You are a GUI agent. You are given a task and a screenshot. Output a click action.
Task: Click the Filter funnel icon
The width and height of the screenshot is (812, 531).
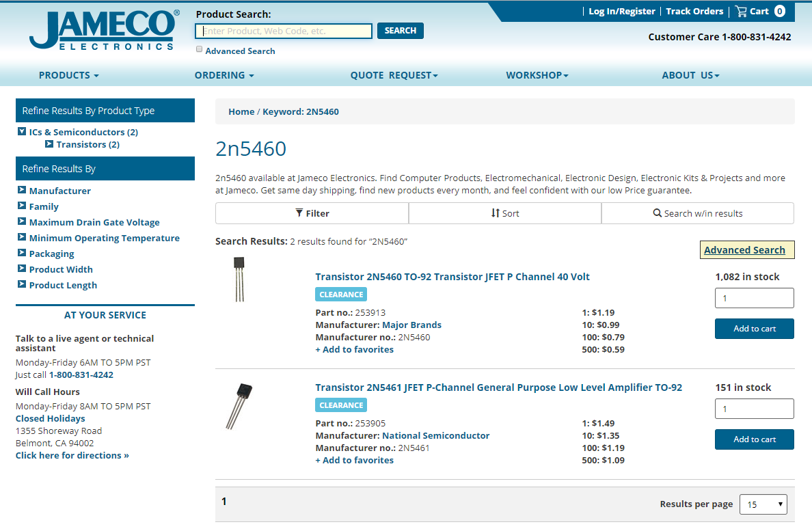299,213
